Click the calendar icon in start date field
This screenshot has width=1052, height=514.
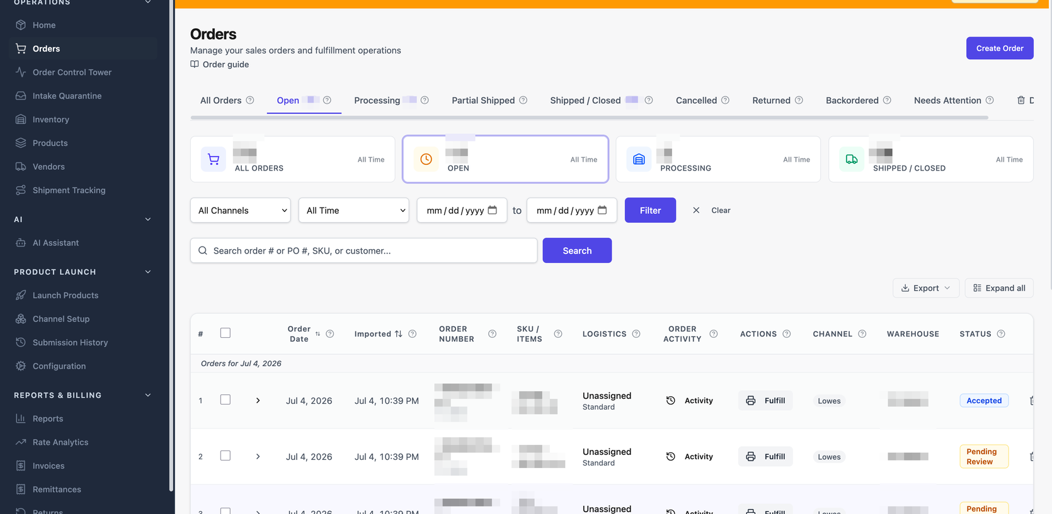493,210
